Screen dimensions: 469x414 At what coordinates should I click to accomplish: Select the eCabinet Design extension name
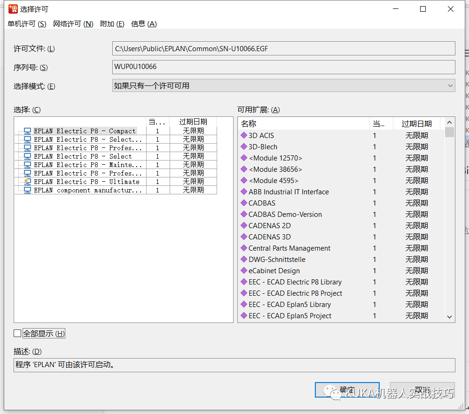274,271
